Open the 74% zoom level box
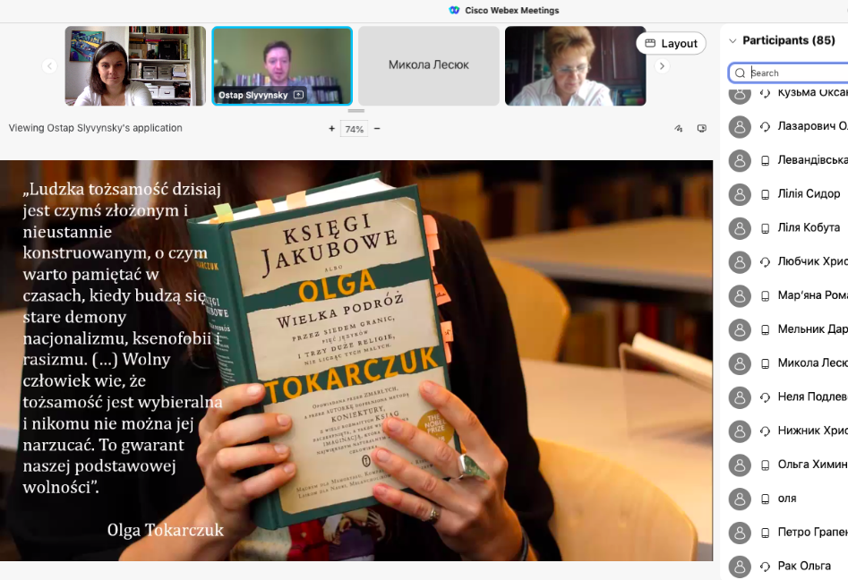The height and width of the screenshot is (580, 848). (355, 129)
